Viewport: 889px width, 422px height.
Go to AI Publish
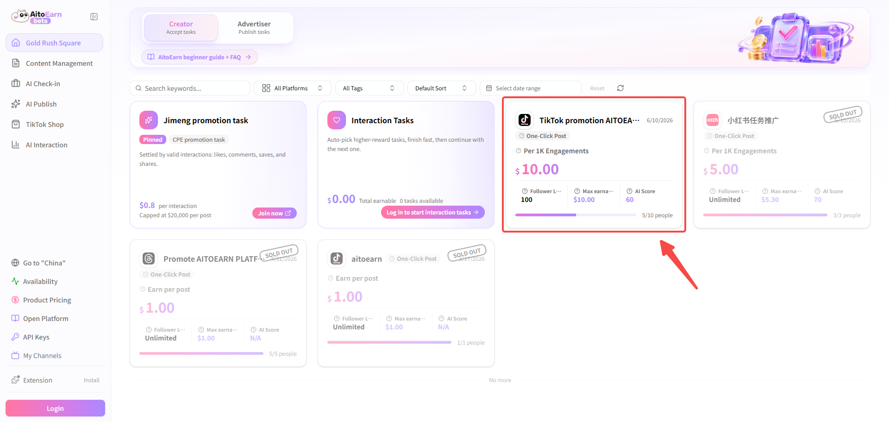pos(54,104)
